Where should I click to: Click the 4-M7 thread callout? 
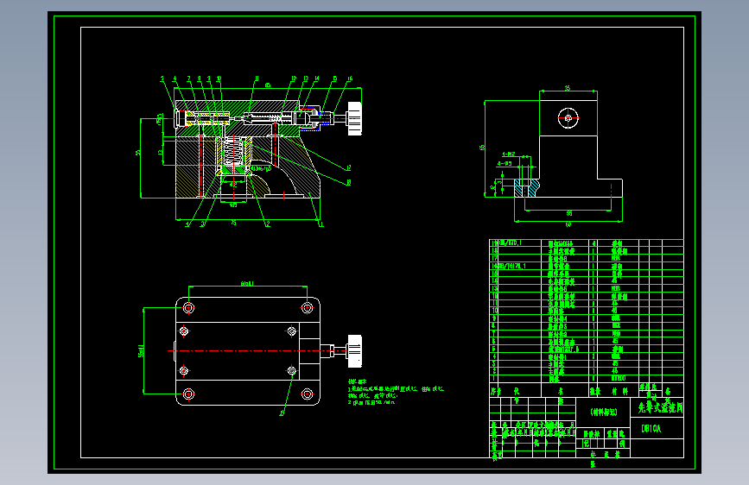click(x=508, y=154)
